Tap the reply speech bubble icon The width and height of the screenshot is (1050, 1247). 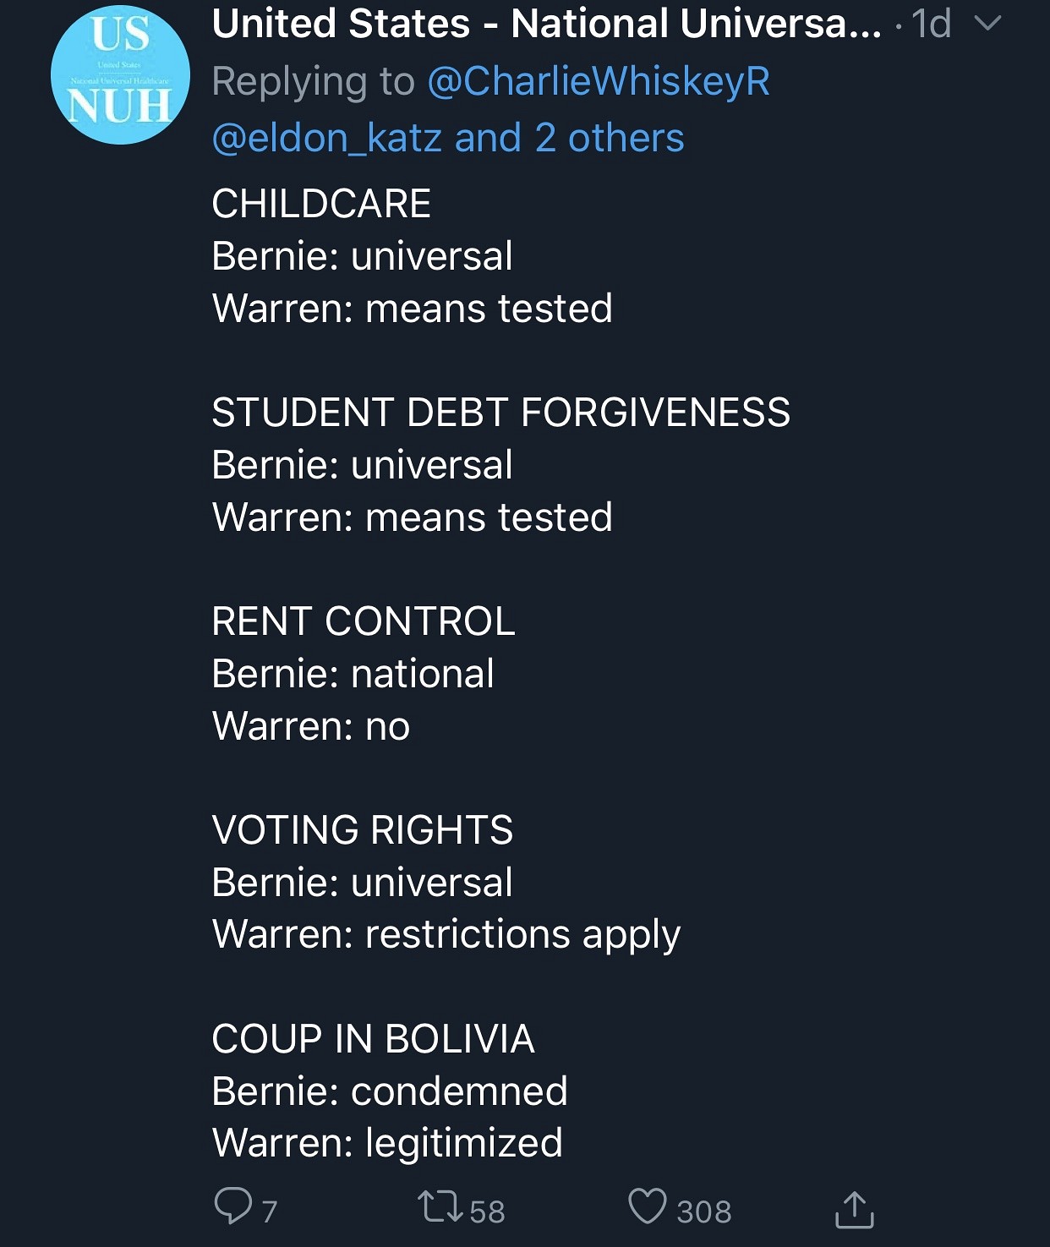[233, 1206]
